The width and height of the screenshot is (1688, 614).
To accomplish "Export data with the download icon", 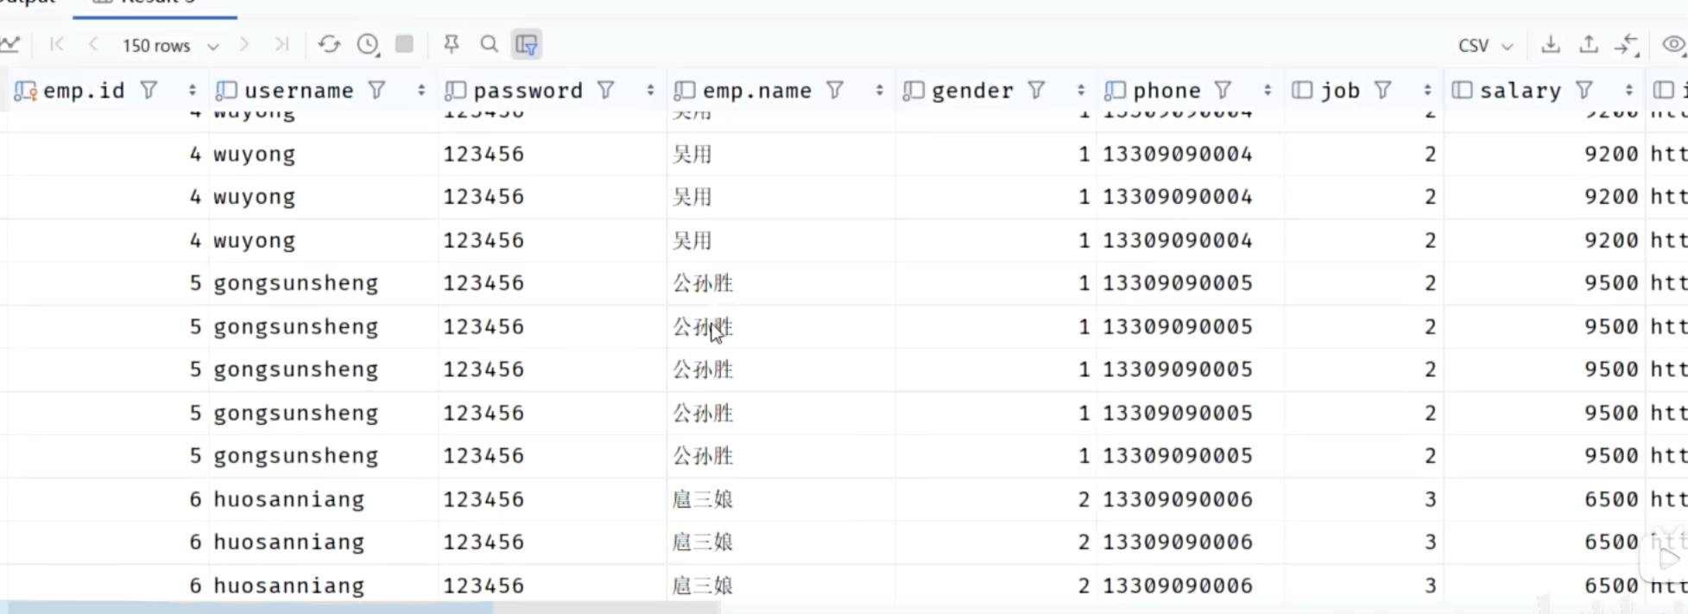I will (x=1551, y=44).
